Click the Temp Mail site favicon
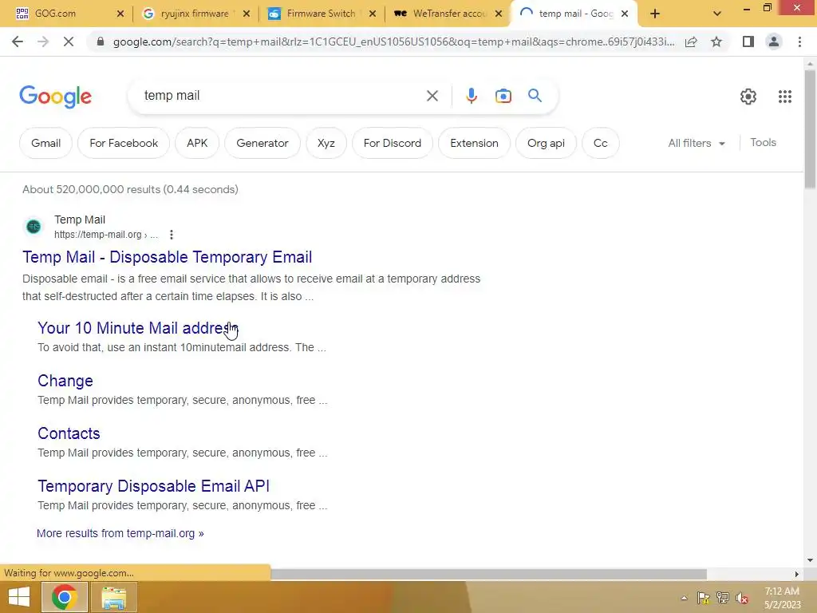This screenshot has width=817, height=613. [x=34, y=226]
